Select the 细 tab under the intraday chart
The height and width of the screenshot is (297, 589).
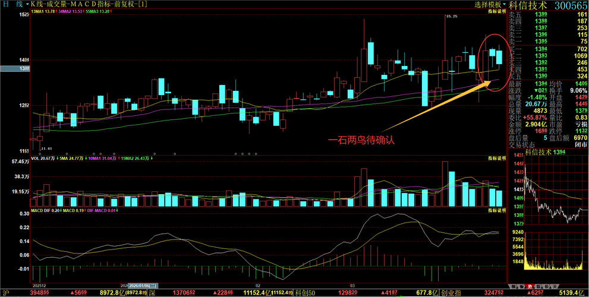pos(513,286)
